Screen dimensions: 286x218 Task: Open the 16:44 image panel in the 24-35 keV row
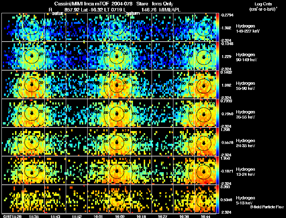(205, 142)
